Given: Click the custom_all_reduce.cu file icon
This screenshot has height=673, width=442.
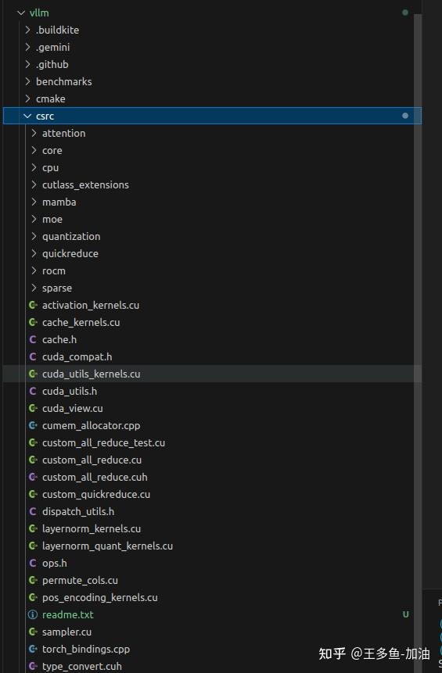Looking at the screenshot, I should [33, 460].
